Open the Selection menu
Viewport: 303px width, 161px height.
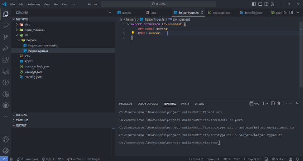tap(34, 4)
